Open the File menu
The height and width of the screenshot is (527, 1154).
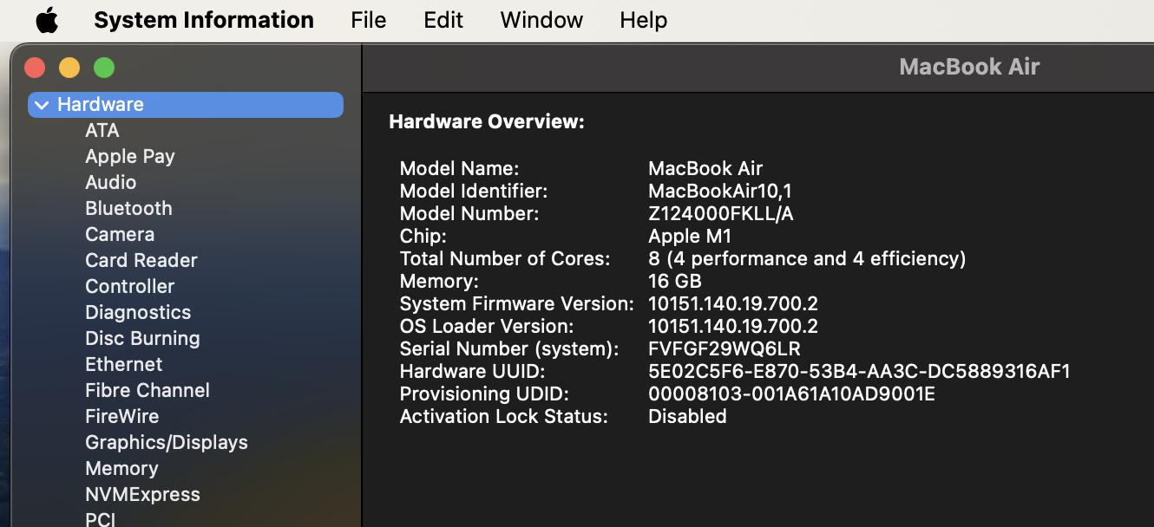(x=369, y=20)
